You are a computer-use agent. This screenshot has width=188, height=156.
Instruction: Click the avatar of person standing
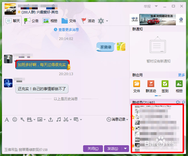pyautogui.click(x=8, y=59)
